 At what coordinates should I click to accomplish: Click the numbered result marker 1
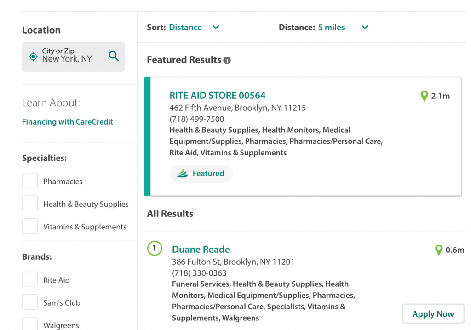click(155, 248)
